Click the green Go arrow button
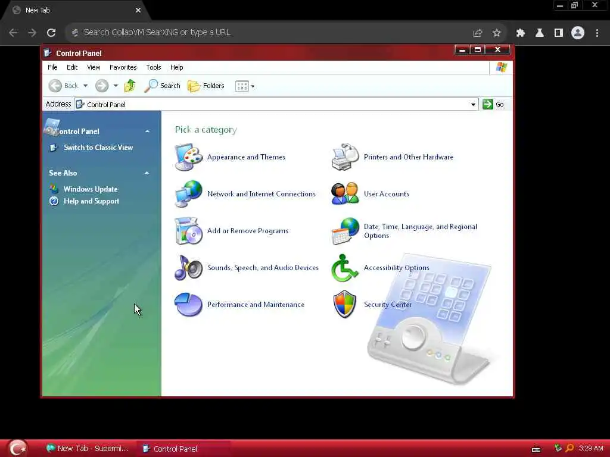The width and height of the screenshot is (610, 457). click(x=487, y=104)
